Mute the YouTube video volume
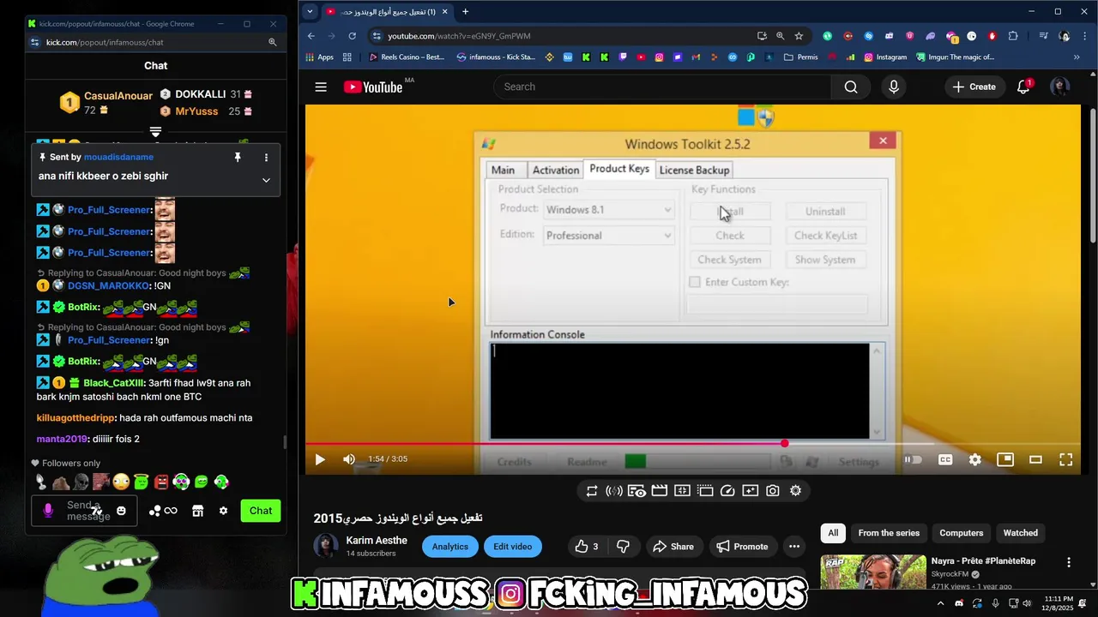Screen dimensions: 1098x617 [x=349, y=459]
